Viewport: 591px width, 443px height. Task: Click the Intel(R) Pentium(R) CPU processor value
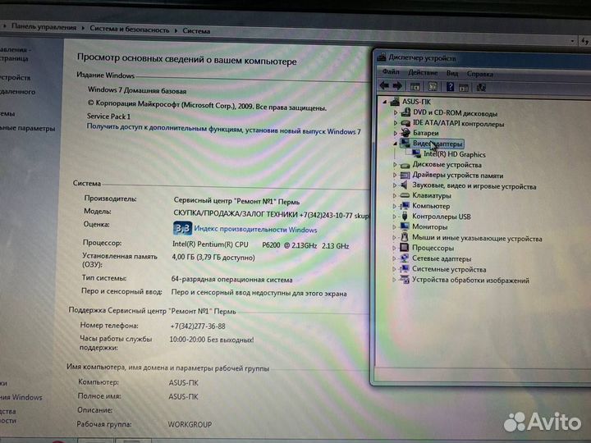tap(260, 244)
